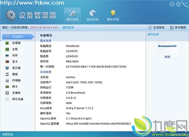Click the 保存截图 save screenshot button
This screenshot has width=189, height=137.
pos(178,28)
